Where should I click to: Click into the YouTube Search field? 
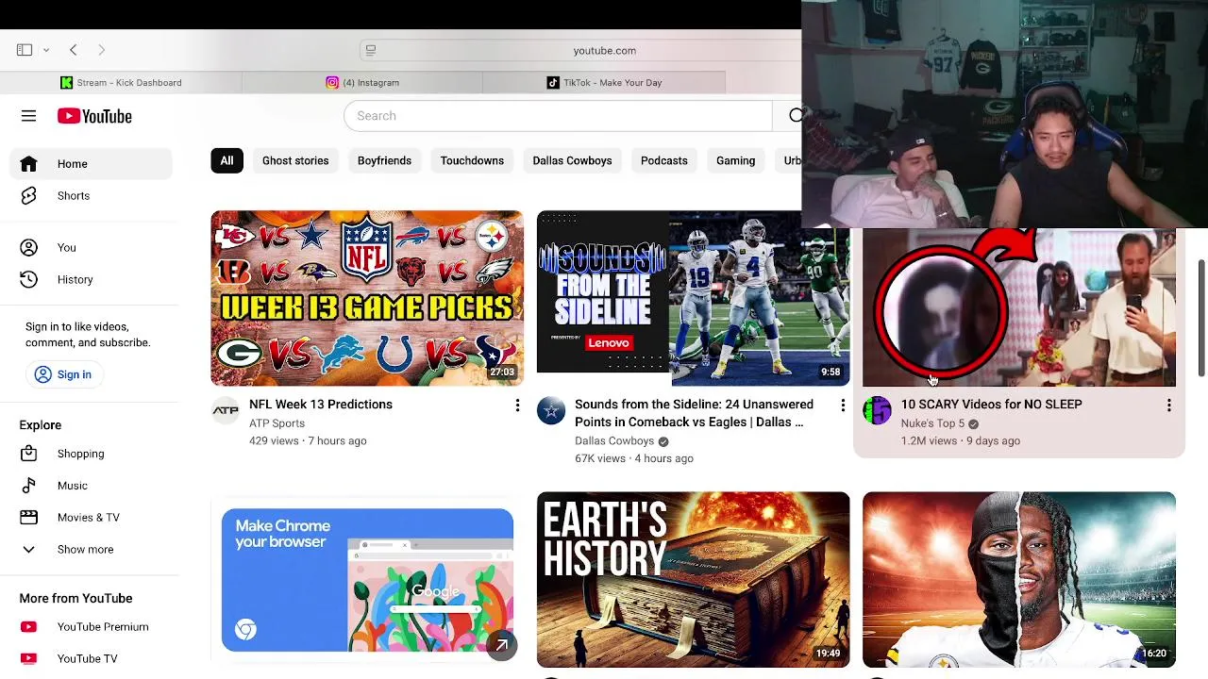(558, 115)
